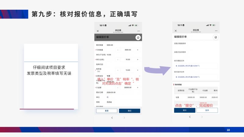Go back using chevron below 重置 button
This screenshot has height=137, width=244.
tap(112, 118)
